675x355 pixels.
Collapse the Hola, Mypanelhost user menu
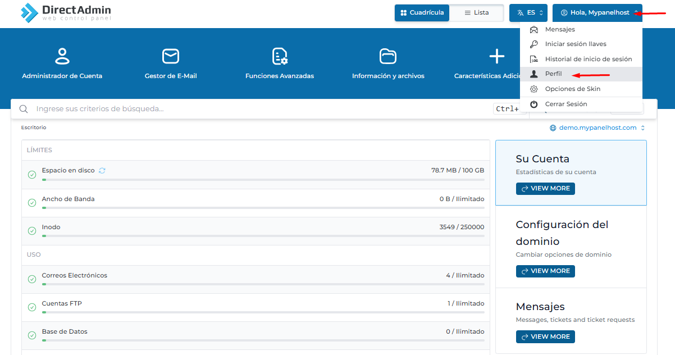(x=597, y=13)
